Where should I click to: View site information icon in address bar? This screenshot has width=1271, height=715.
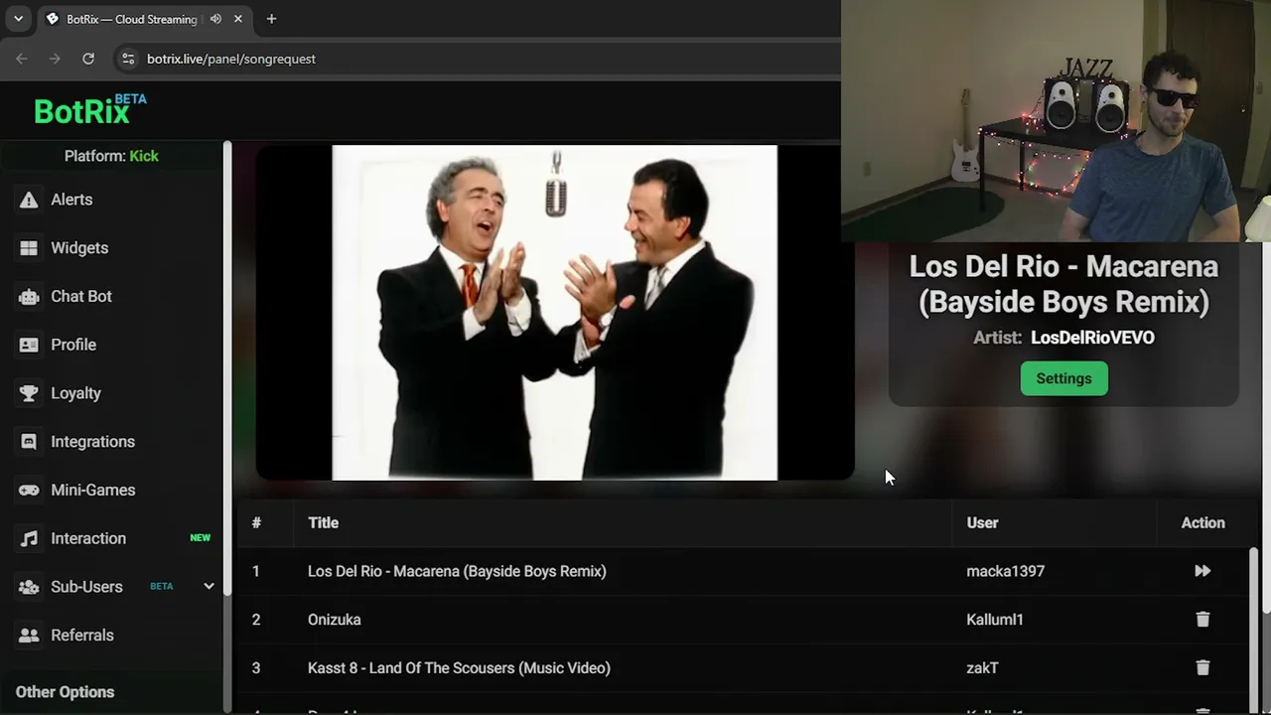pyautogui.click(x=128, y=59)
